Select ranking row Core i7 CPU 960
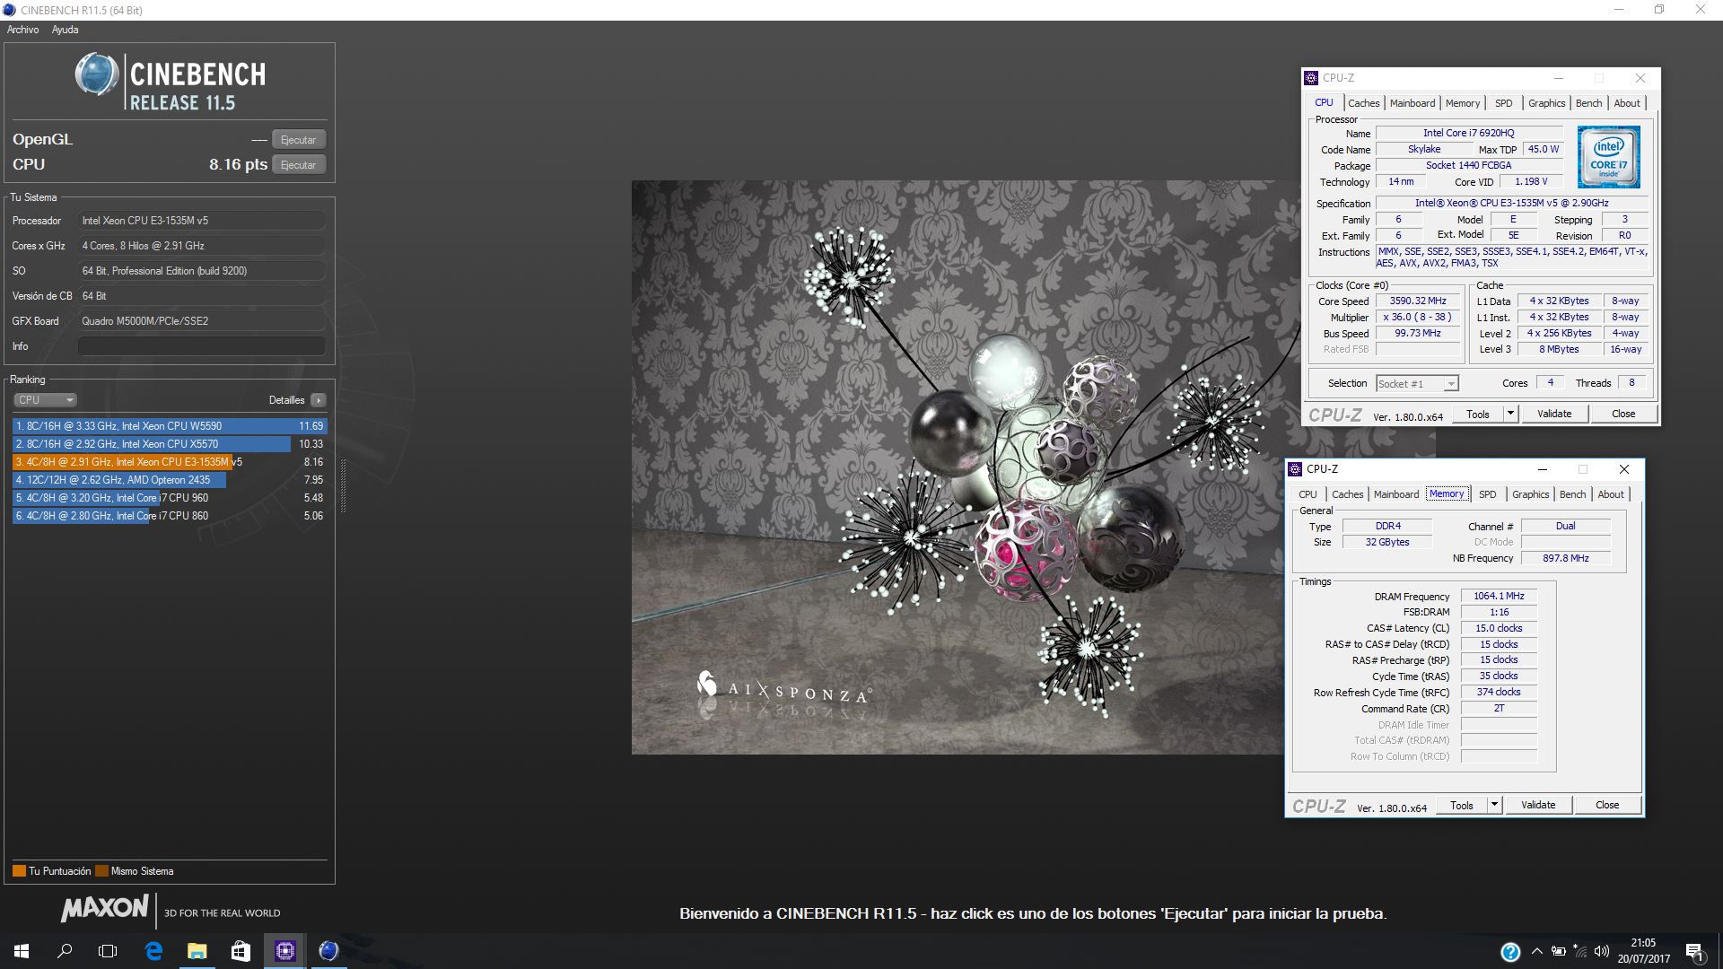 click(x=170, y=498)
